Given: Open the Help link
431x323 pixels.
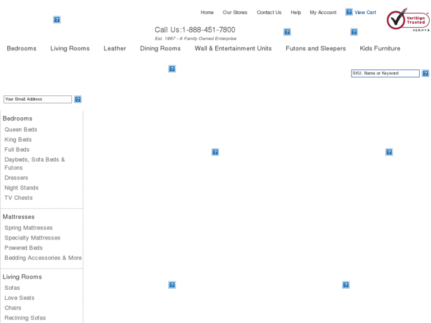Looking at the screenshot, I should (x=296, y=12).
